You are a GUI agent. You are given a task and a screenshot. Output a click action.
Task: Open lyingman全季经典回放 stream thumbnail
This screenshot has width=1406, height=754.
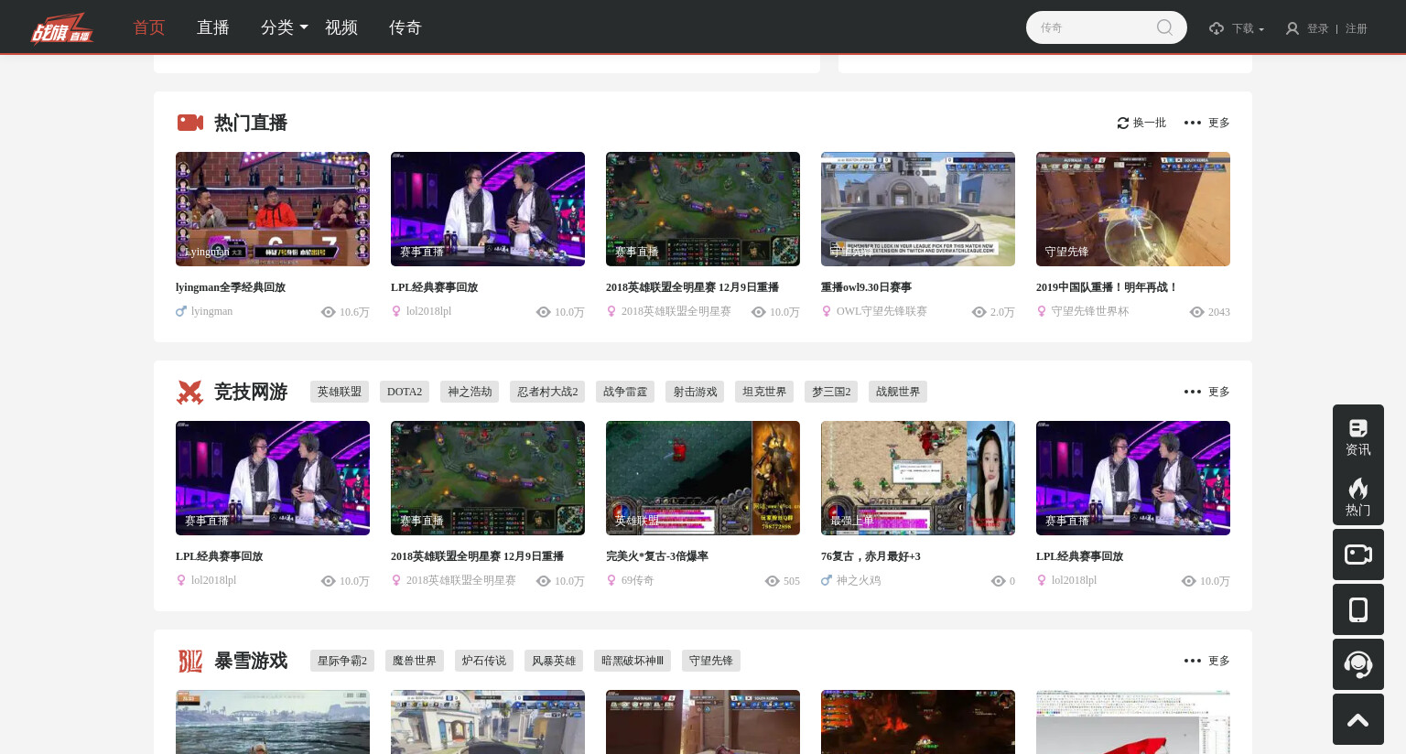273,209
